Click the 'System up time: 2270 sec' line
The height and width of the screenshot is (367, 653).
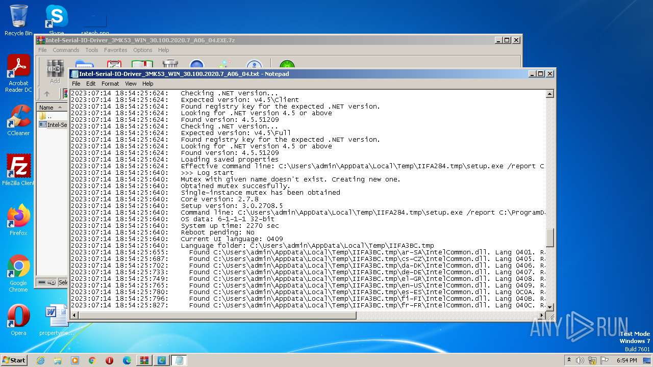point(230,226)
